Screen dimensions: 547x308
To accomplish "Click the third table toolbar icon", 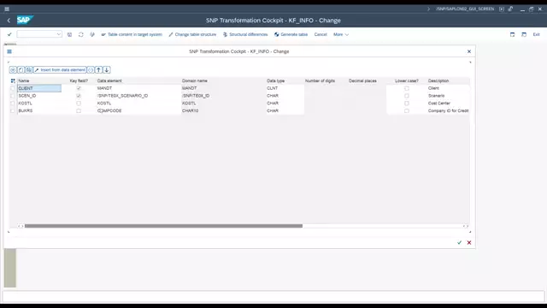I will 29,70.
